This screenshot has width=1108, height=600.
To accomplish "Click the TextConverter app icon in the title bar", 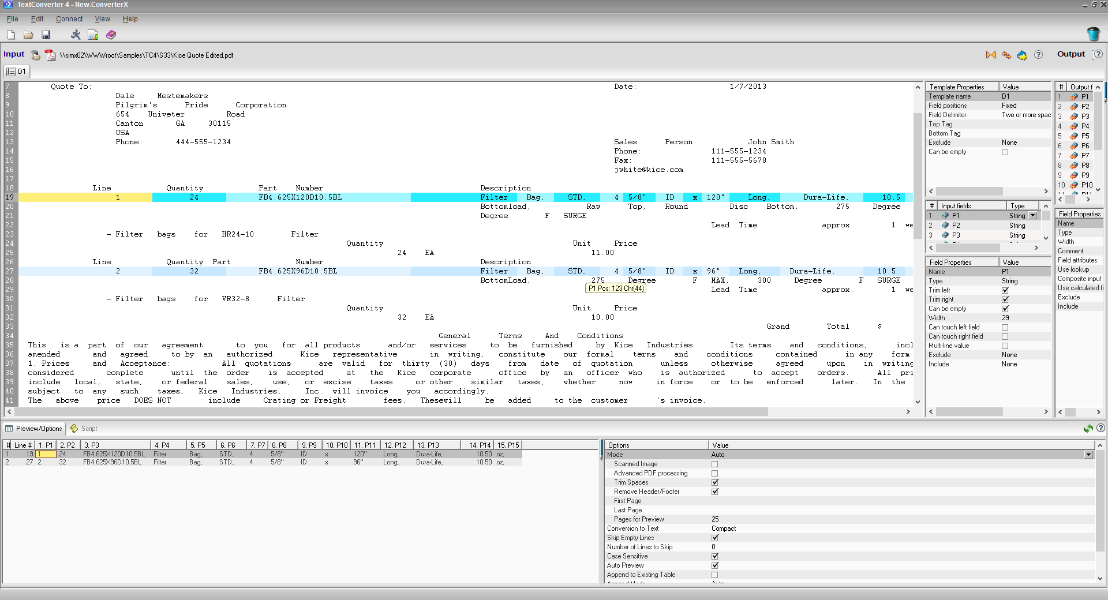I will pyautogui.click(x=8, y=5).
